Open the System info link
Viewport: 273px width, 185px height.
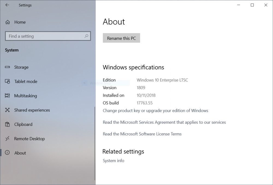114,161
